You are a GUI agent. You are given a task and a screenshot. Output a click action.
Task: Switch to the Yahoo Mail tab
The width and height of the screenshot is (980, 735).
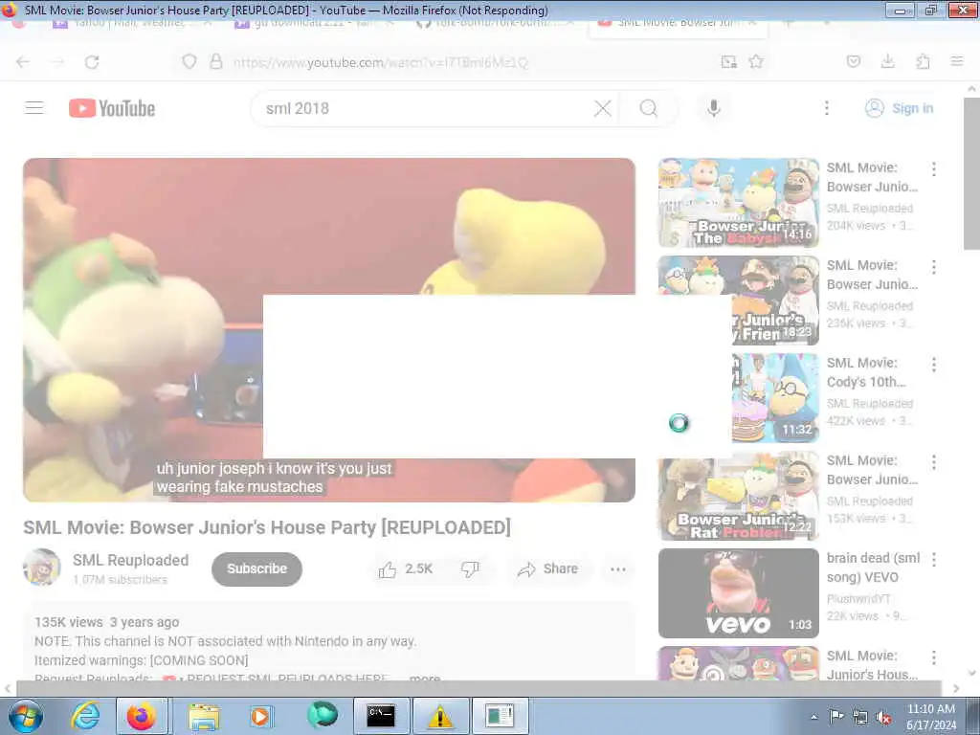coord(131,23)
